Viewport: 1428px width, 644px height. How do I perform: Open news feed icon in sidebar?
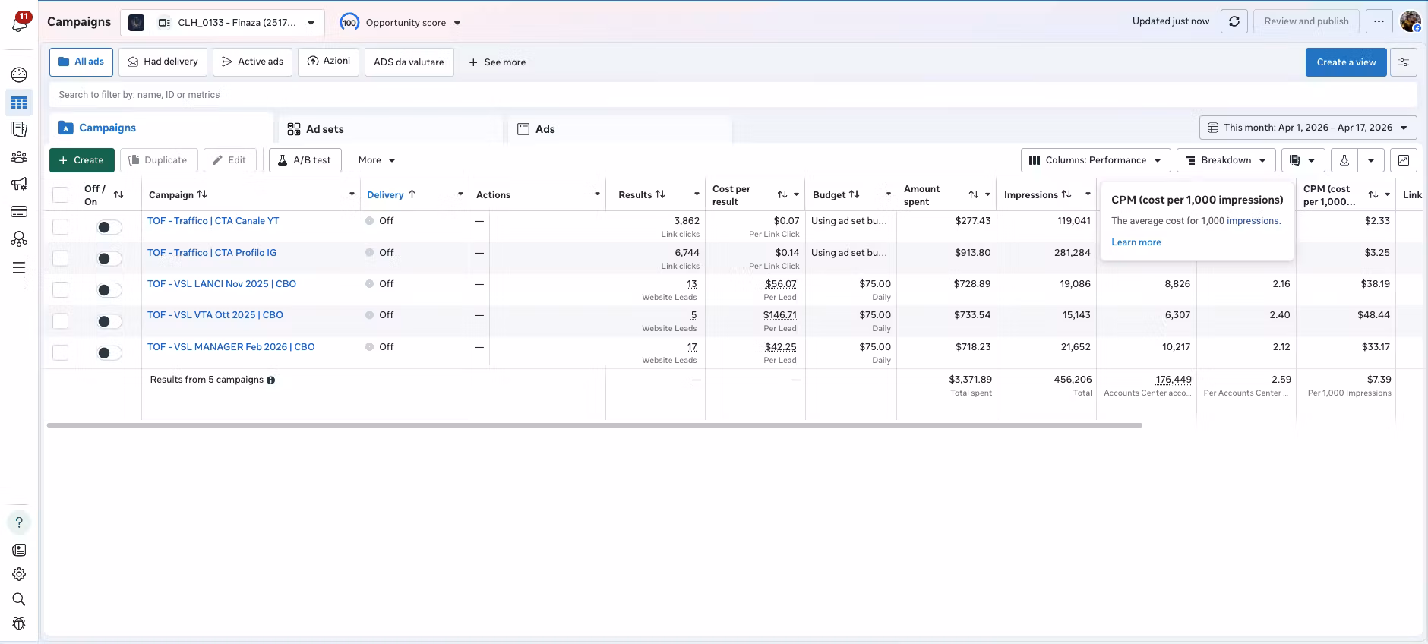tap(19, 550)
